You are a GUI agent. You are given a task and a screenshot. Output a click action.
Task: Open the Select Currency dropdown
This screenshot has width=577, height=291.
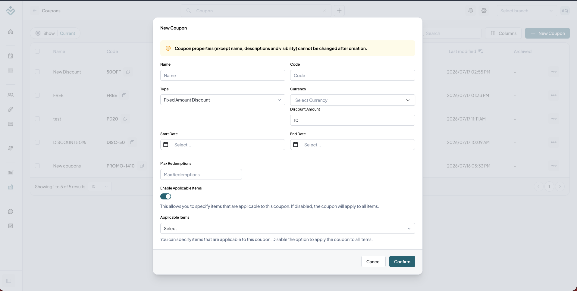pyautogui.click(x=353, y=100)
